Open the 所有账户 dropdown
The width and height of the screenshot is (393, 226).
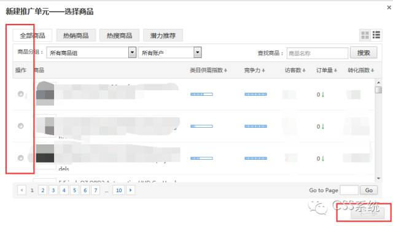169,53
